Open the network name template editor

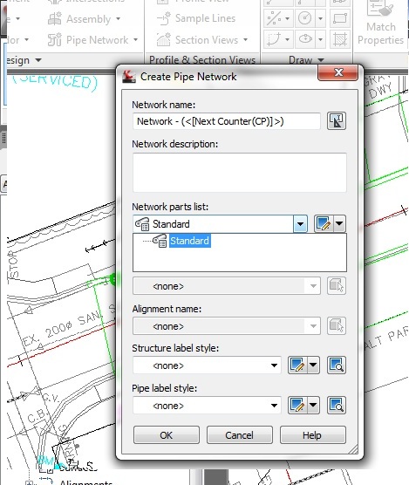click(337, 121)
